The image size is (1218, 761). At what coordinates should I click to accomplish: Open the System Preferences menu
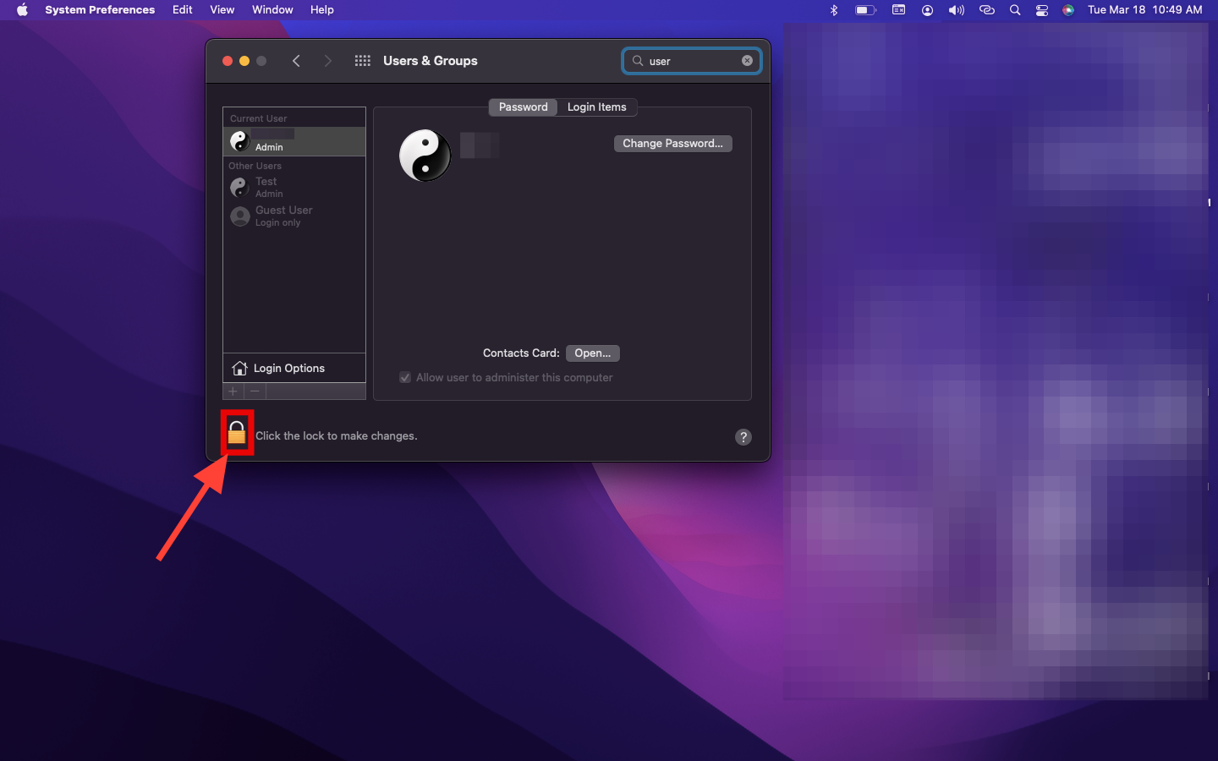pyautogui.click(x=100, y=10)
